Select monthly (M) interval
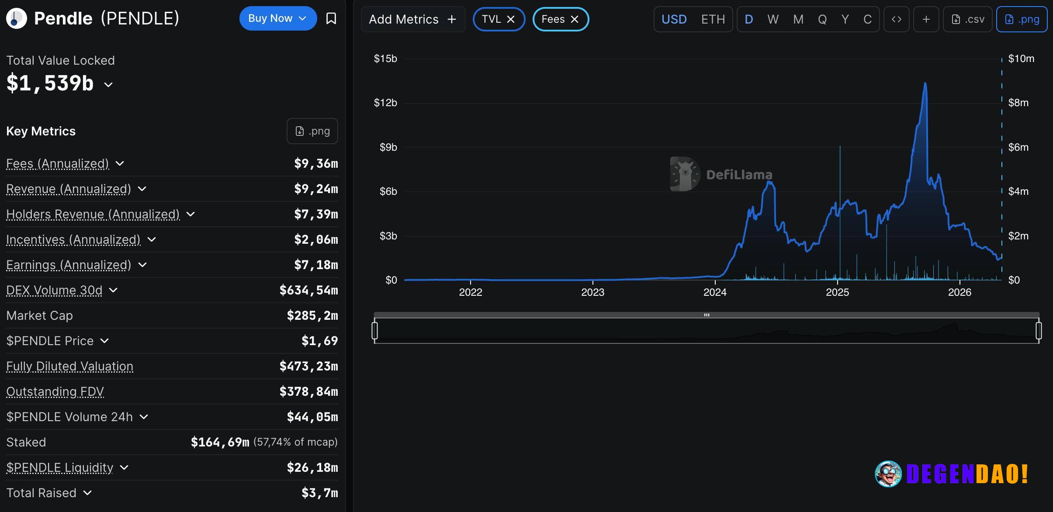 coord(798,19)
